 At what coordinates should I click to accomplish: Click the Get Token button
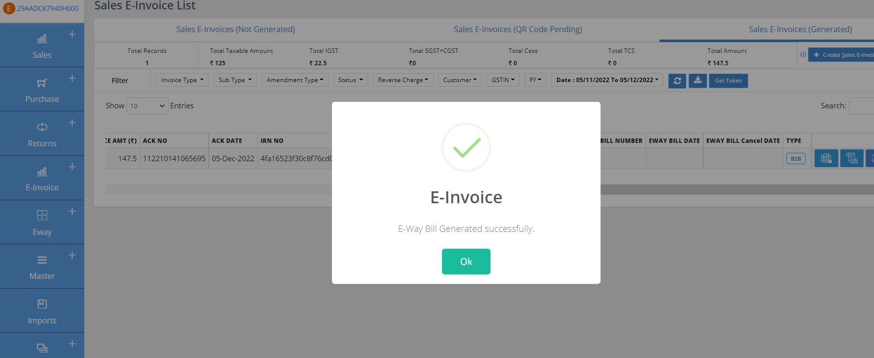(x=728, y=81)
